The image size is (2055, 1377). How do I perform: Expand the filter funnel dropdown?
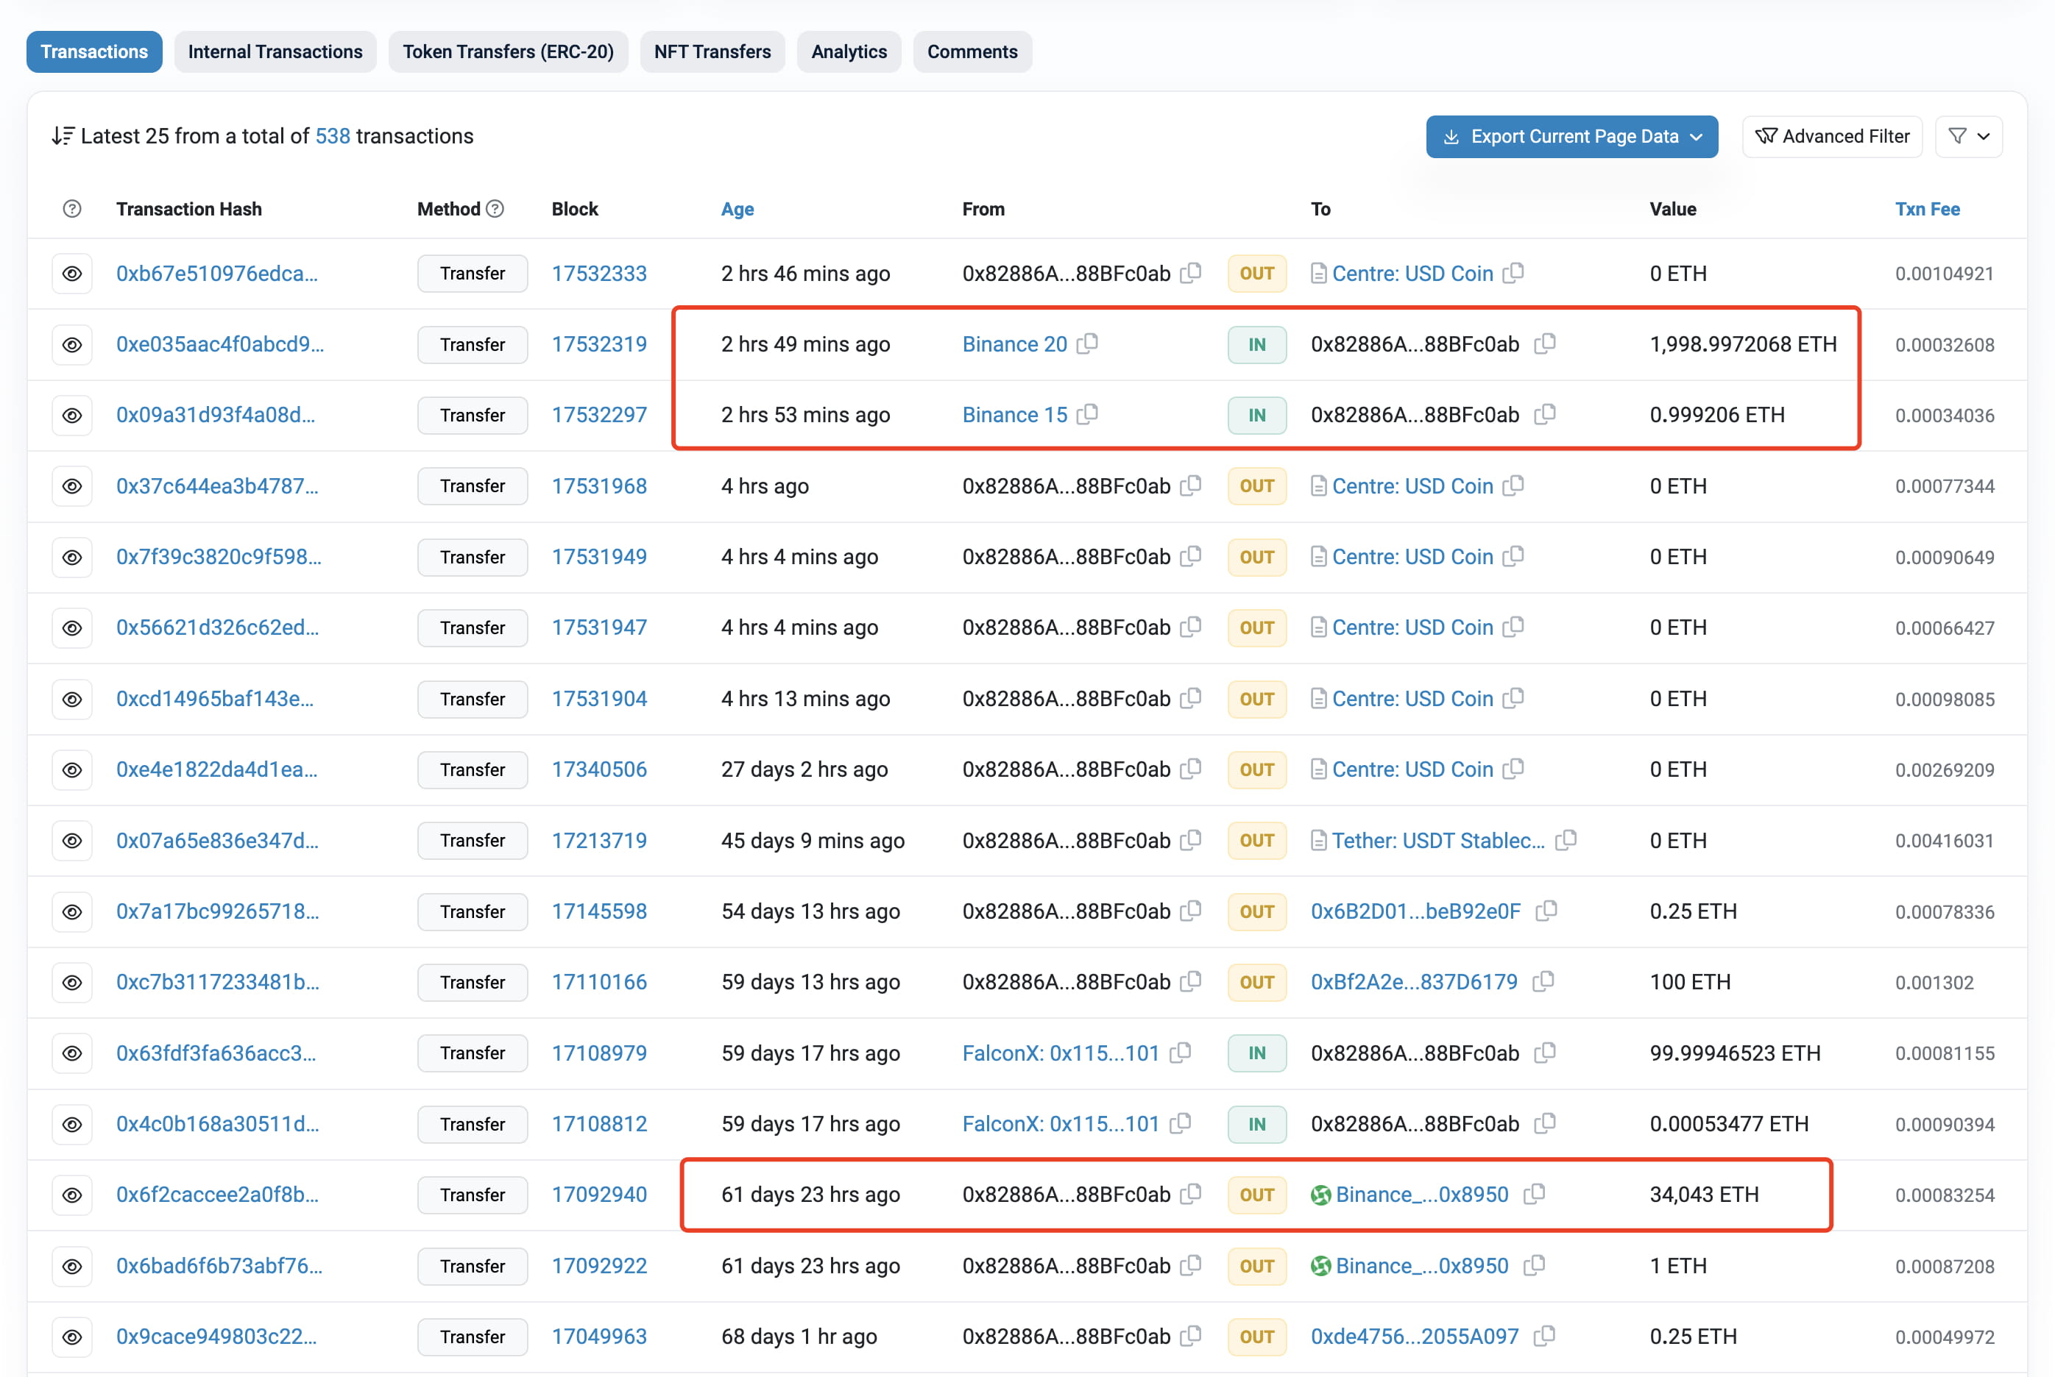click(1969, 136)
